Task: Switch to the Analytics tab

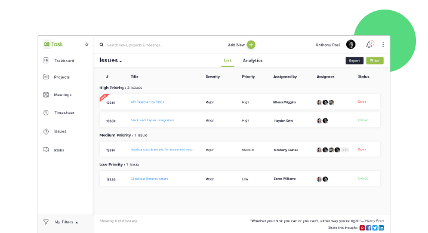Action: pyautogui.click(x=253, y=61)
